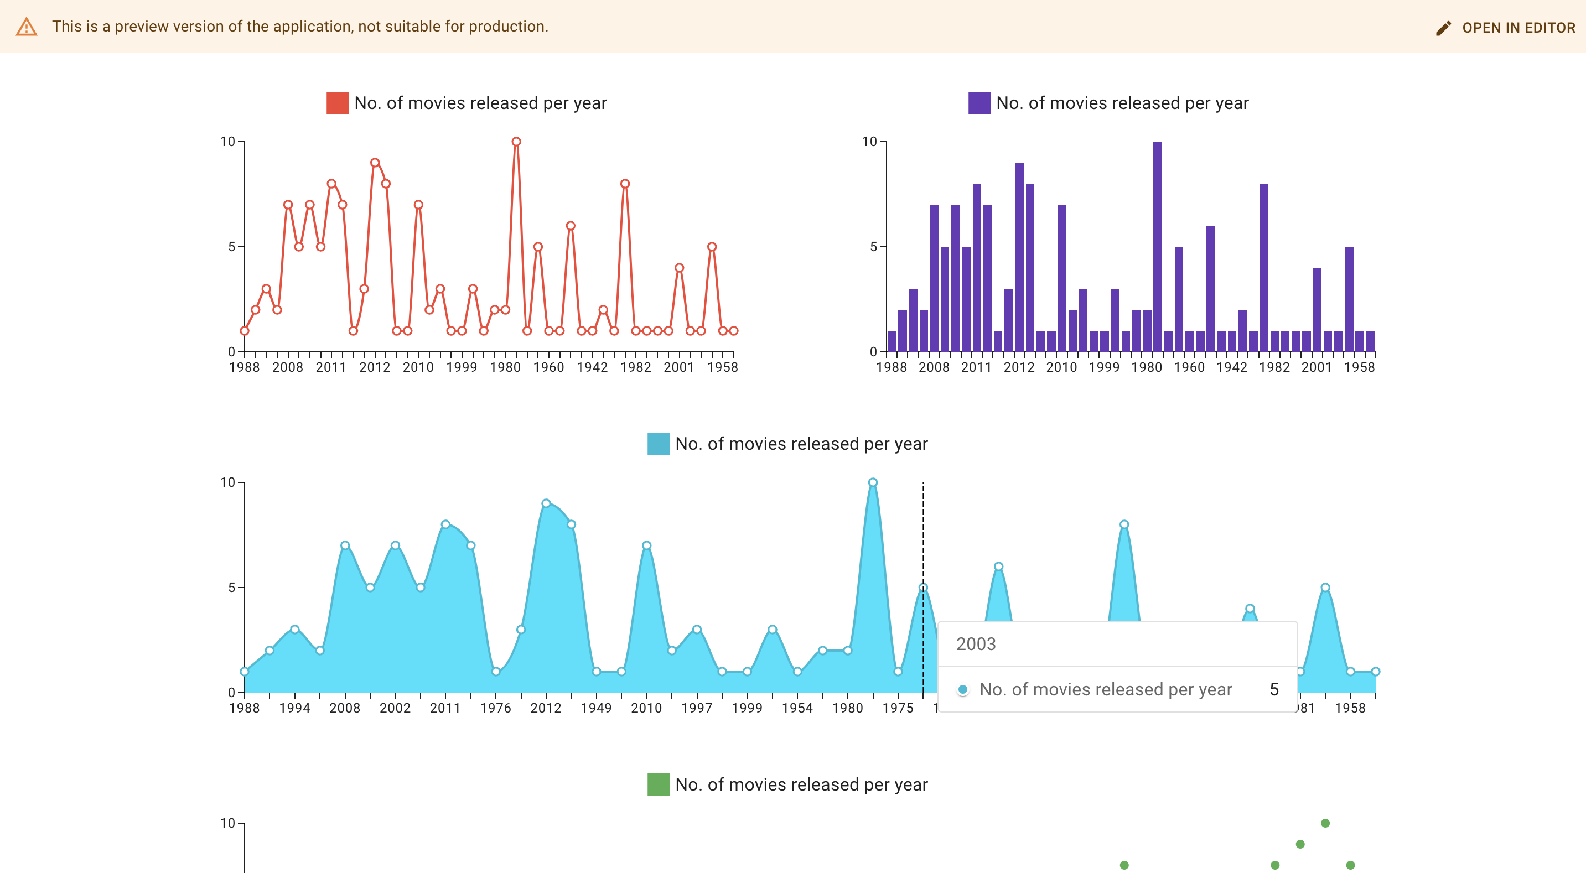Viewport: 1586px width, 873px height.
Task: Click the purple chart legend label text
Action: 1122,103
